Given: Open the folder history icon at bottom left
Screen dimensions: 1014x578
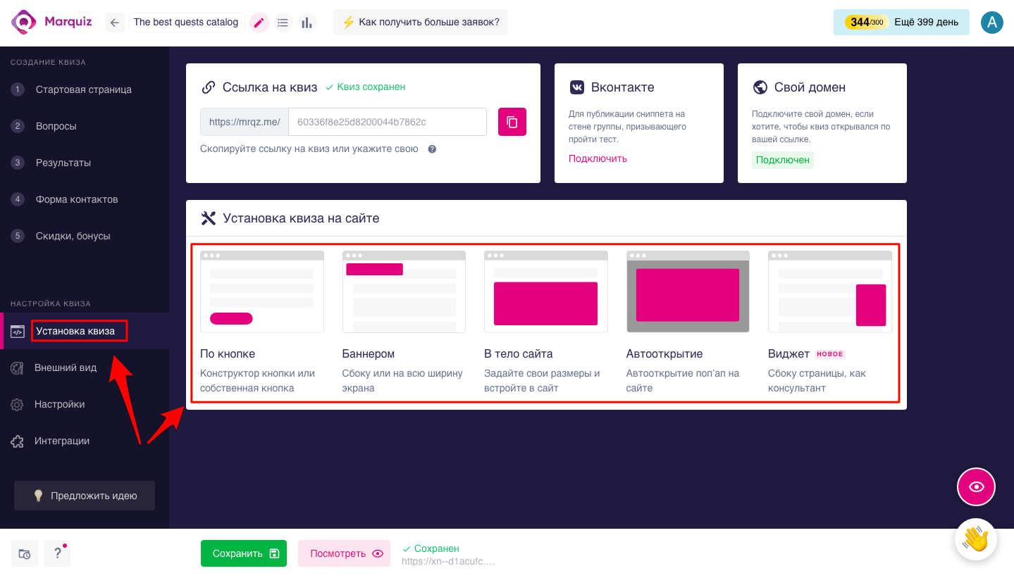Looking at the screenshot, I should point(25,553).
